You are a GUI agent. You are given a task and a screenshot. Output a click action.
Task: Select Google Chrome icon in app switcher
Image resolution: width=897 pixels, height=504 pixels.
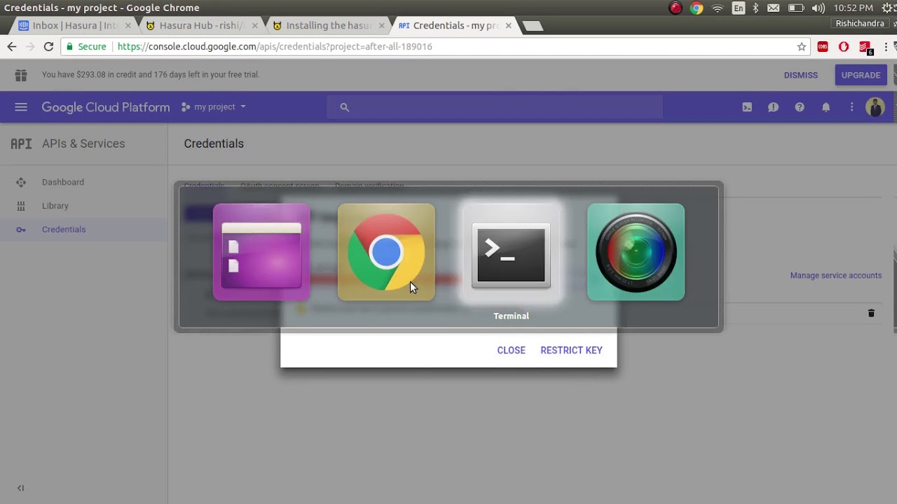[386, 252]
